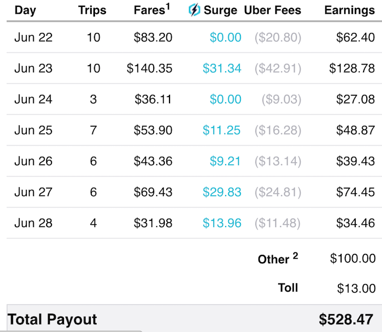
Task: Select the Earnings column header
Action: 349,10
